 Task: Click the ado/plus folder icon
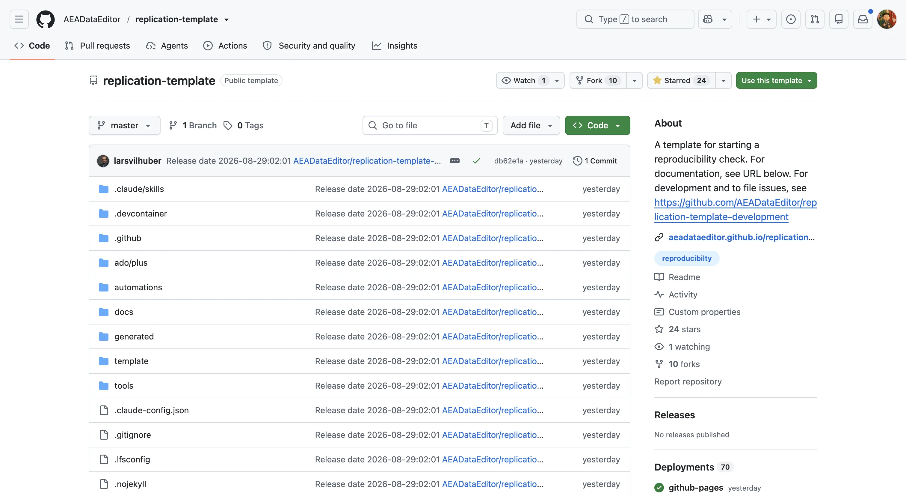pos(103,263)
